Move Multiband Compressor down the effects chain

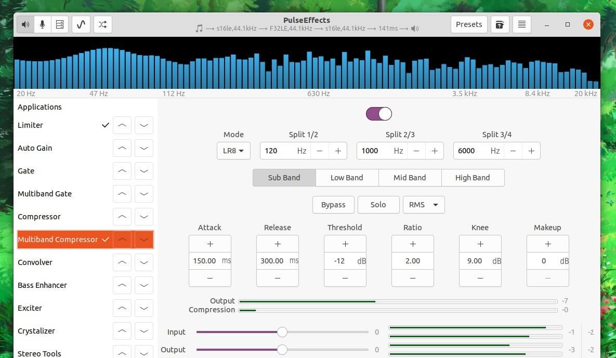point(144,239)
